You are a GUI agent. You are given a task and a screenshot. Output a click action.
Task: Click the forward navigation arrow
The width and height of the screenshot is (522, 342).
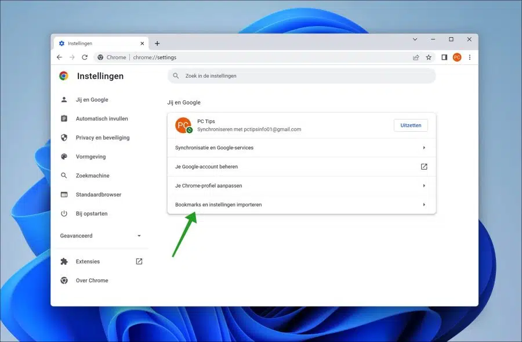click(x=72, y=57)
